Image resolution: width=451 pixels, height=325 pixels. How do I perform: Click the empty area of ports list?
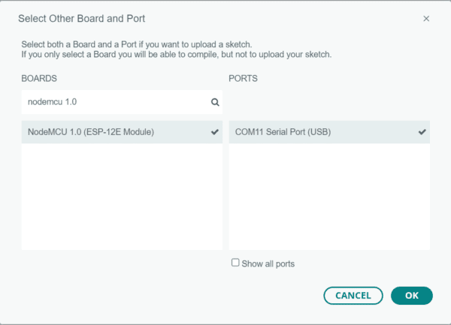pos(329,197)
